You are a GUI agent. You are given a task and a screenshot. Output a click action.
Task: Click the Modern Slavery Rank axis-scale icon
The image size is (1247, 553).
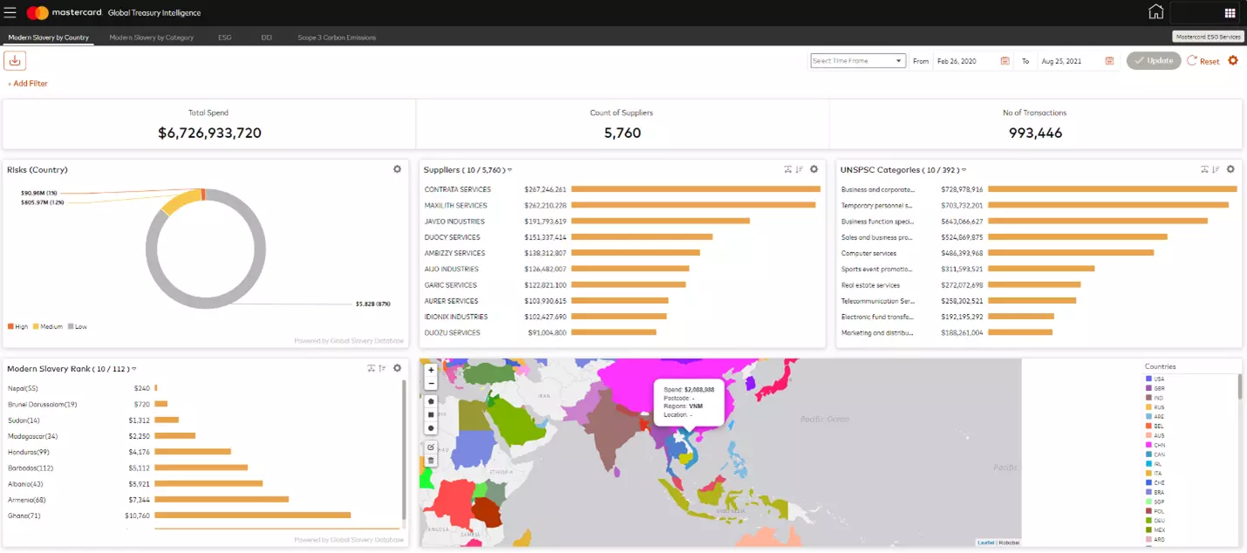371,368
